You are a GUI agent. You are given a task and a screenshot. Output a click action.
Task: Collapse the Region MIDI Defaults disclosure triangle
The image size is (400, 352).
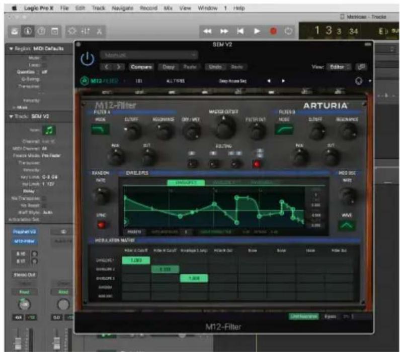coord(11,49)
